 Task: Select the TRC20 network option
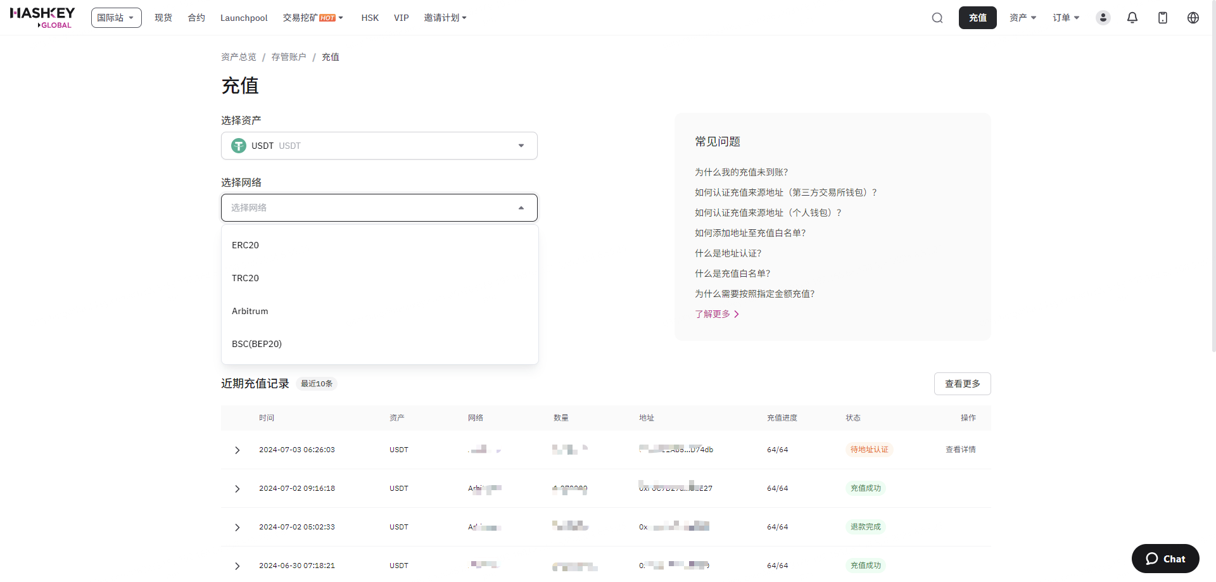pyautogui.click(x=380, y=278)
